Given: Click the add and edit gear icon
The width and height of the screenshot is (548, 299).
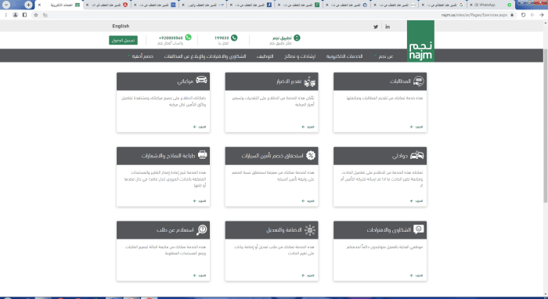Looking at the screenshot, I should click(x=310, y=230).
